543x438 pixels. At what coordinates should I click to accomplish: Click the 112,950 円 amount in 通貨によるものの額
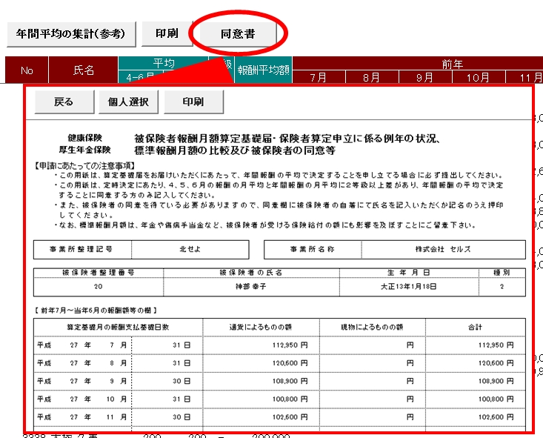click(x=290, y=345)
